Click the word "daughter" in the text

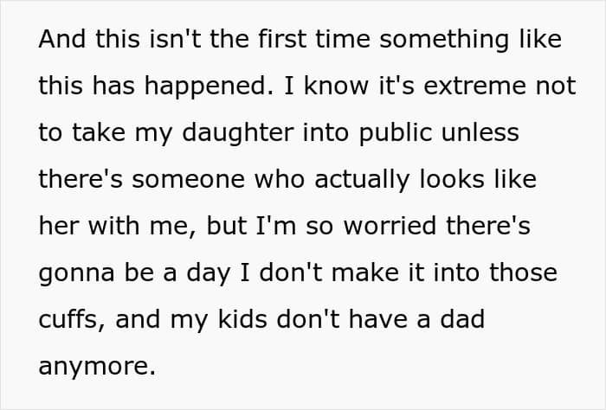[x=237, y=133]
